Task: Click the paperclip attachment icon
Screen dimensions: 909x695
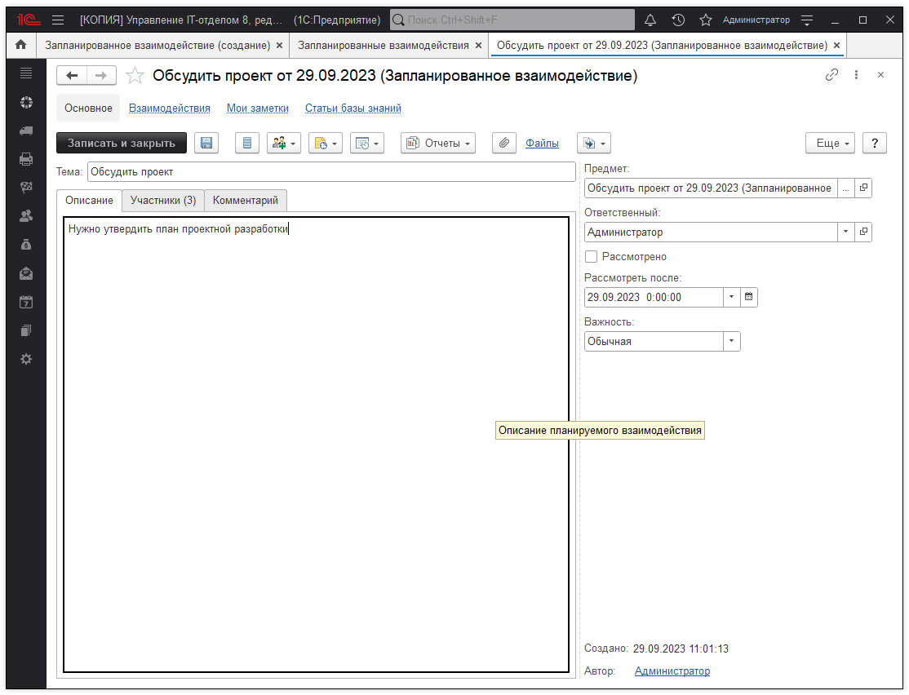Action: coord(504,144)
